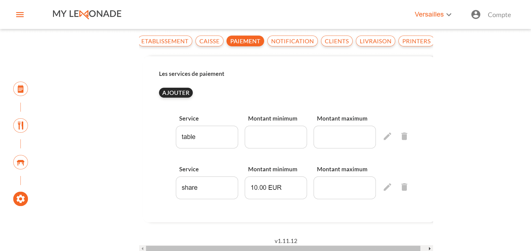
Task: Click the account avatar icon
Action: 476,15
